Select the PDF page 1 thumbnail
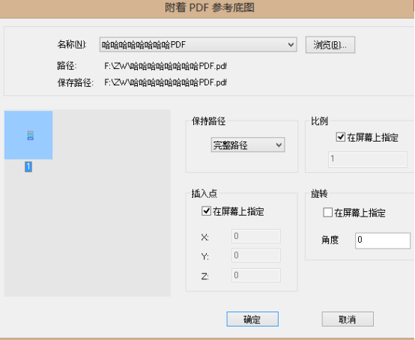 point(28,136)
